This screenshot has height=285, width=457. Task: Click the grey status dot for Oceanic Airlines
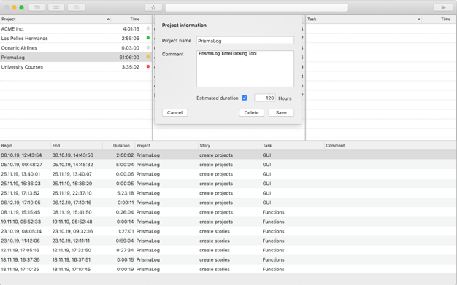(148, 47)
